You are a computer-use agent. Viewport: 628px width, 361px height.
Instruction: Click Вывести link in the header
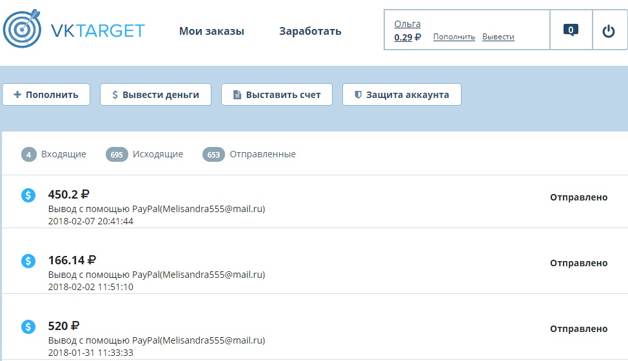[498, 37]
